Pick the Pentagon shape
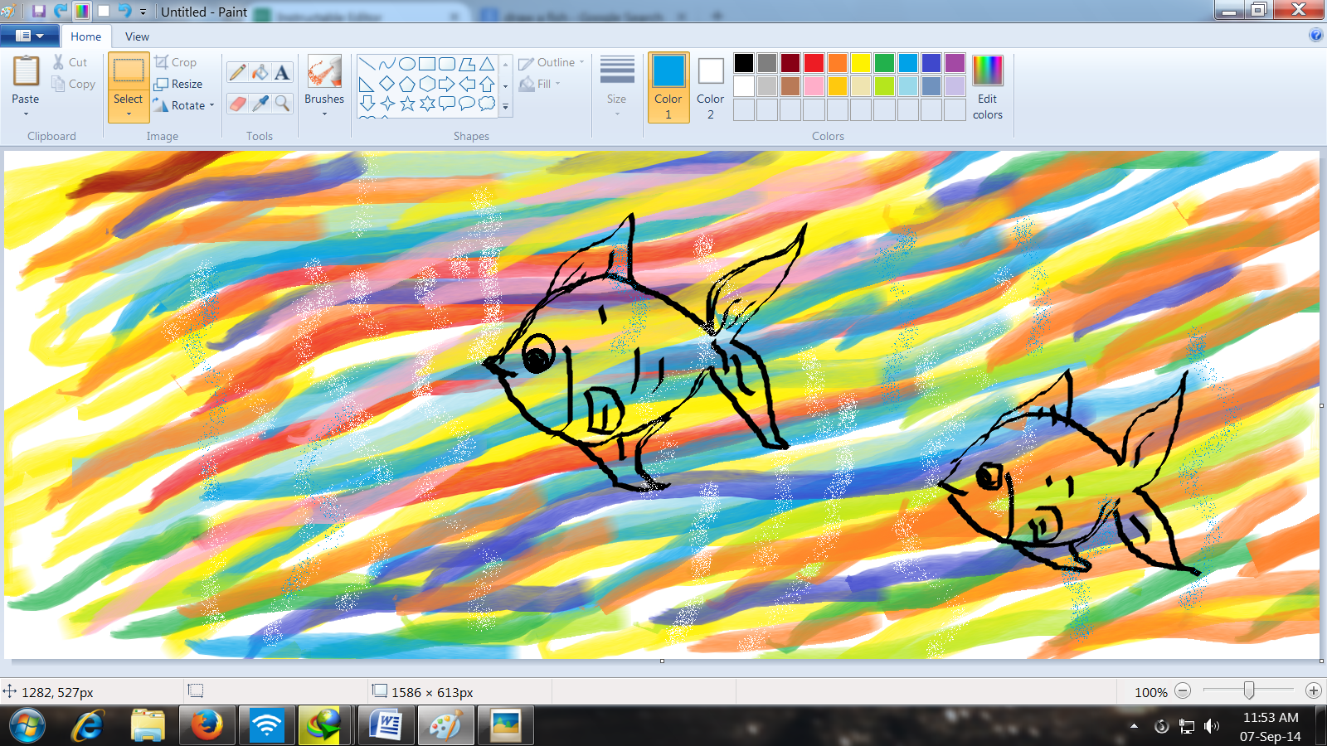This screenshot has height=746, width=1327. pyautogui.click(x=407, y=84)
